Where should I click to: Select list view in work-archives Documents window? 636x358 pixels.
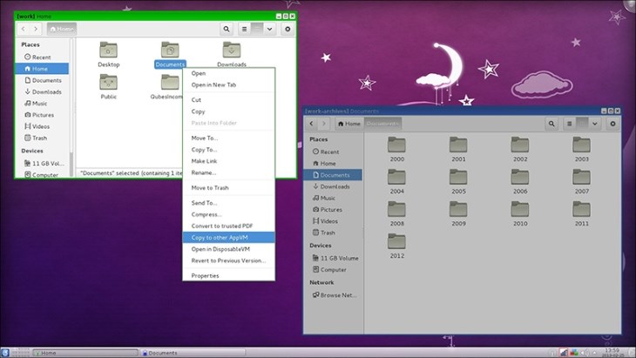tap(569, 124)
